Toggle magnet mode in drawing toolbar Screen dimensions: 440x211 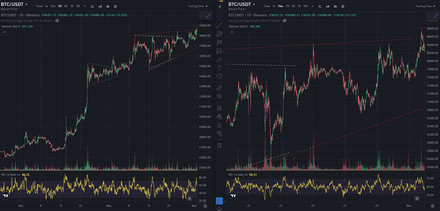[219, 108]
